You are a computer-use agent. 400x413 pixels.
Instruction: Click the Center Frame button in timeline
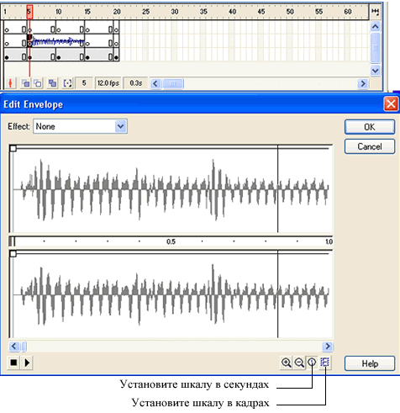click(x=10, y=83)
